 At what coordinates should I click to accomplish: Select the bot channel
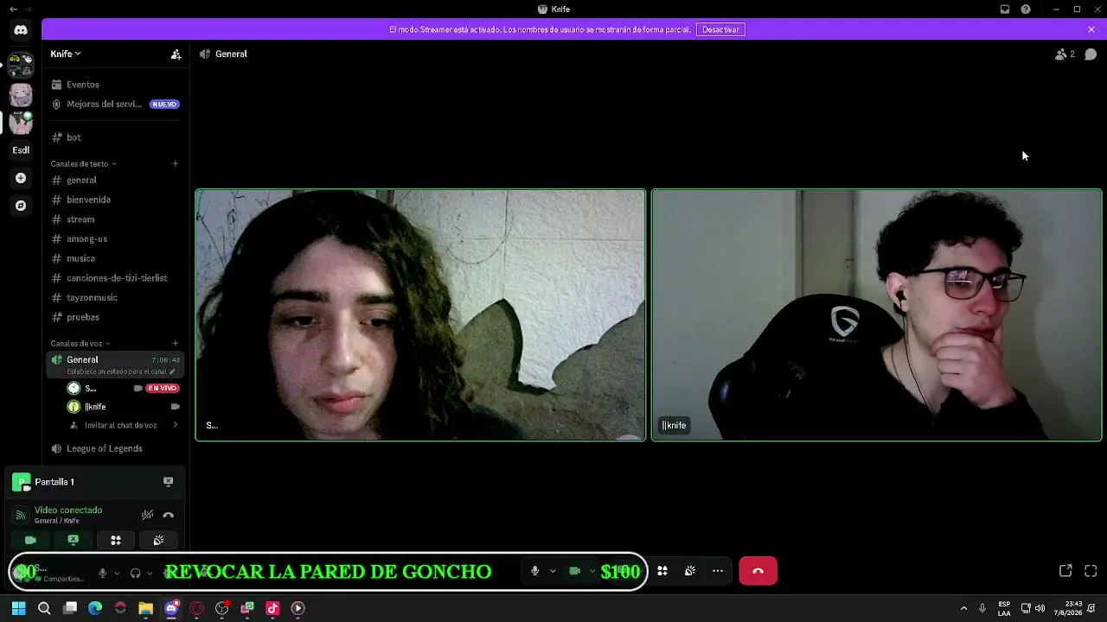tap(117, 137)
